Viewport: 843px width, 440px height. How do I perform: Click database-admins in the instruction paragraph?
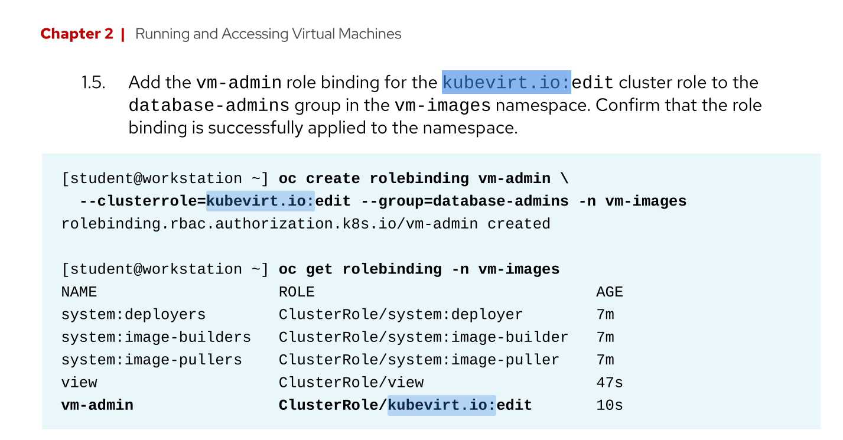pos(209,106)
